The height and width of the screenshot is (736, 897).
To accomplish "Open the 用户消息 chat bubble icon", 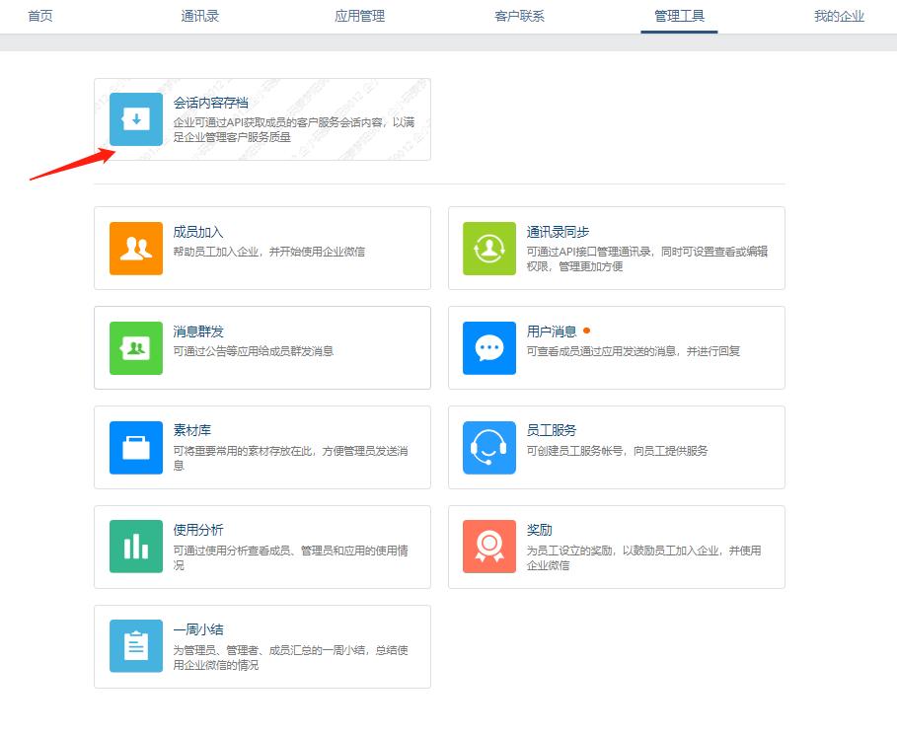I will [x=488, y=347].
